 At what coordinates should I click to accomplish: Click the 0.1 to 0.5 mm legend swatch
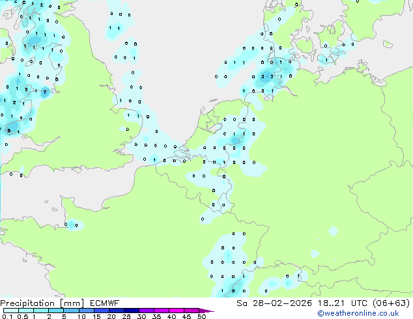11,311
